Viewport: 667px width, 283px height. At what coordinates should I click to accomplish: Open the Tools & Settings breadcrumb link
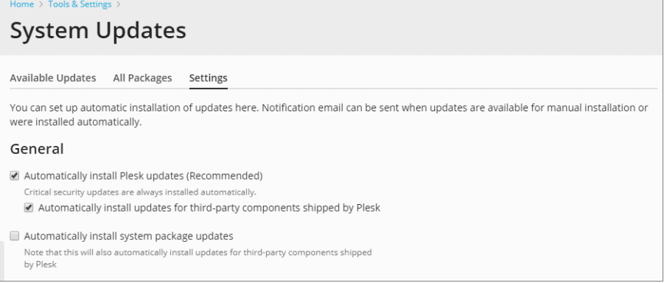(x=80, y=4)
